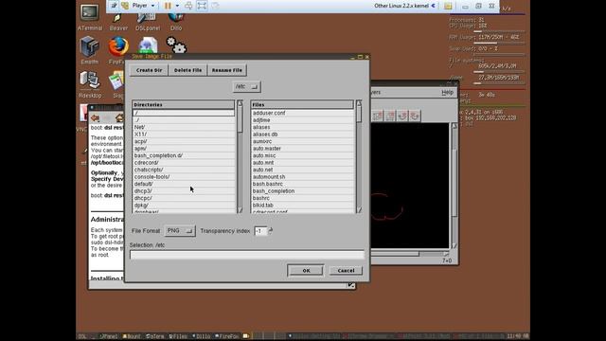The width and height of the screenshot is (606, 341).
Task: Click the Selection filename input field
Action: [247, 255]
